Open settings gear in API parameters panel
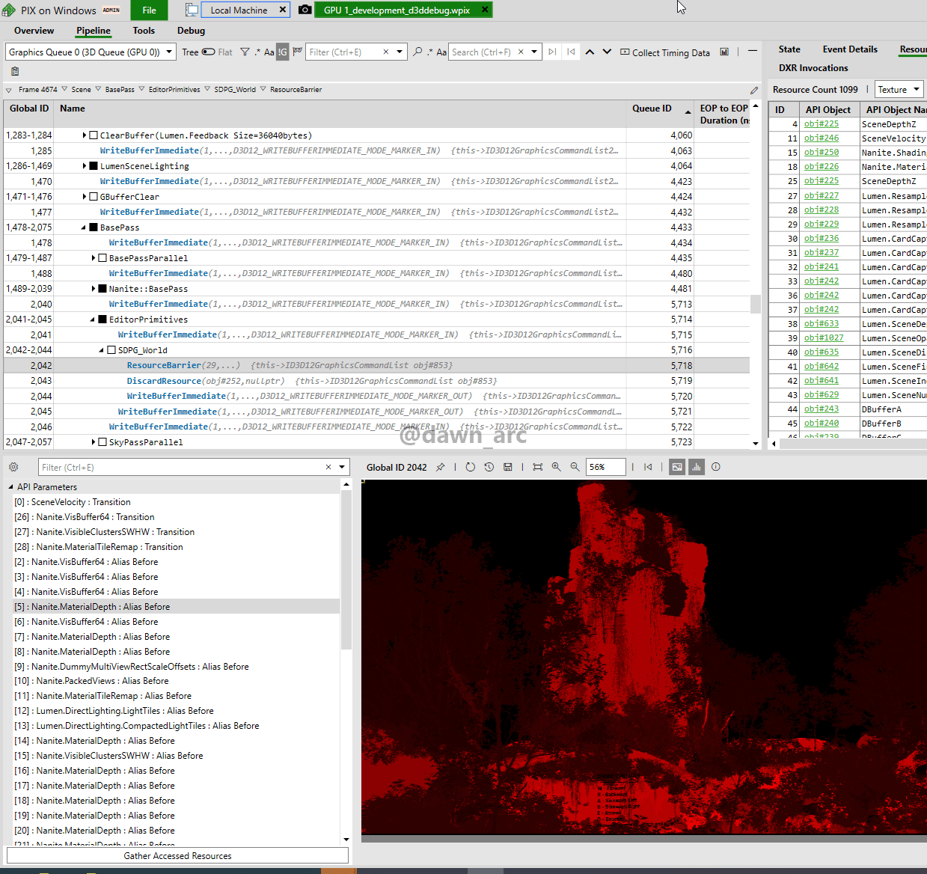 13,467
